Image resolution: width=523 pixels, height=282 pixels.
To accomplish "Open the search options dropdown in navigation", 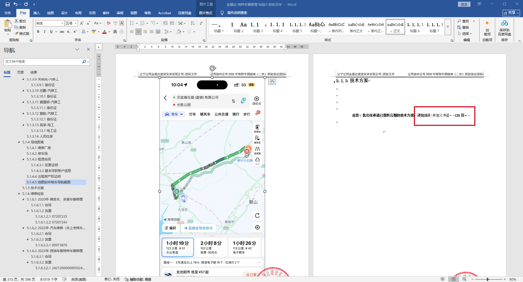I will click(x=88, y=62).
